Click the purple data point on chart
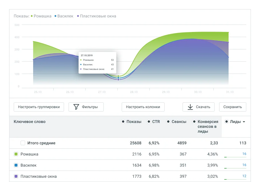This screenshot has height=182, width=260. pos(118,80)
